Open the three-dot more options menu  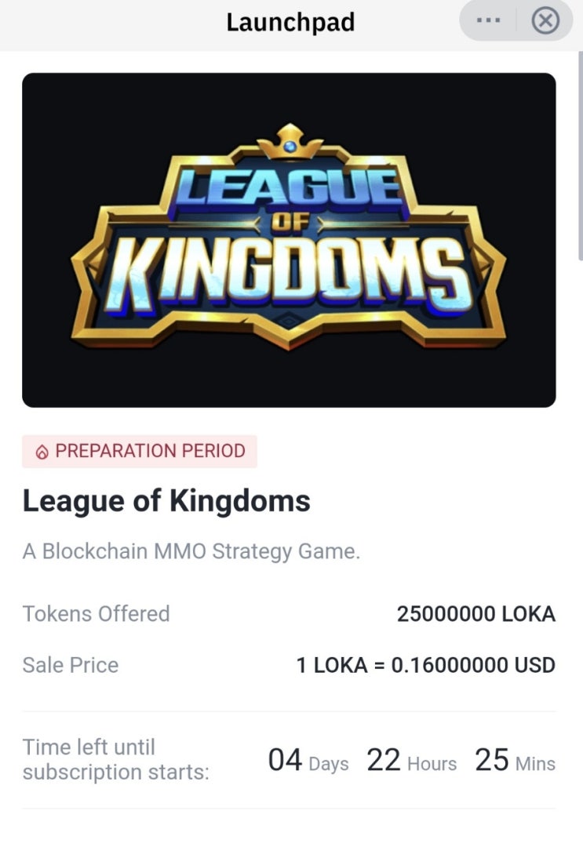coord(489,21)
